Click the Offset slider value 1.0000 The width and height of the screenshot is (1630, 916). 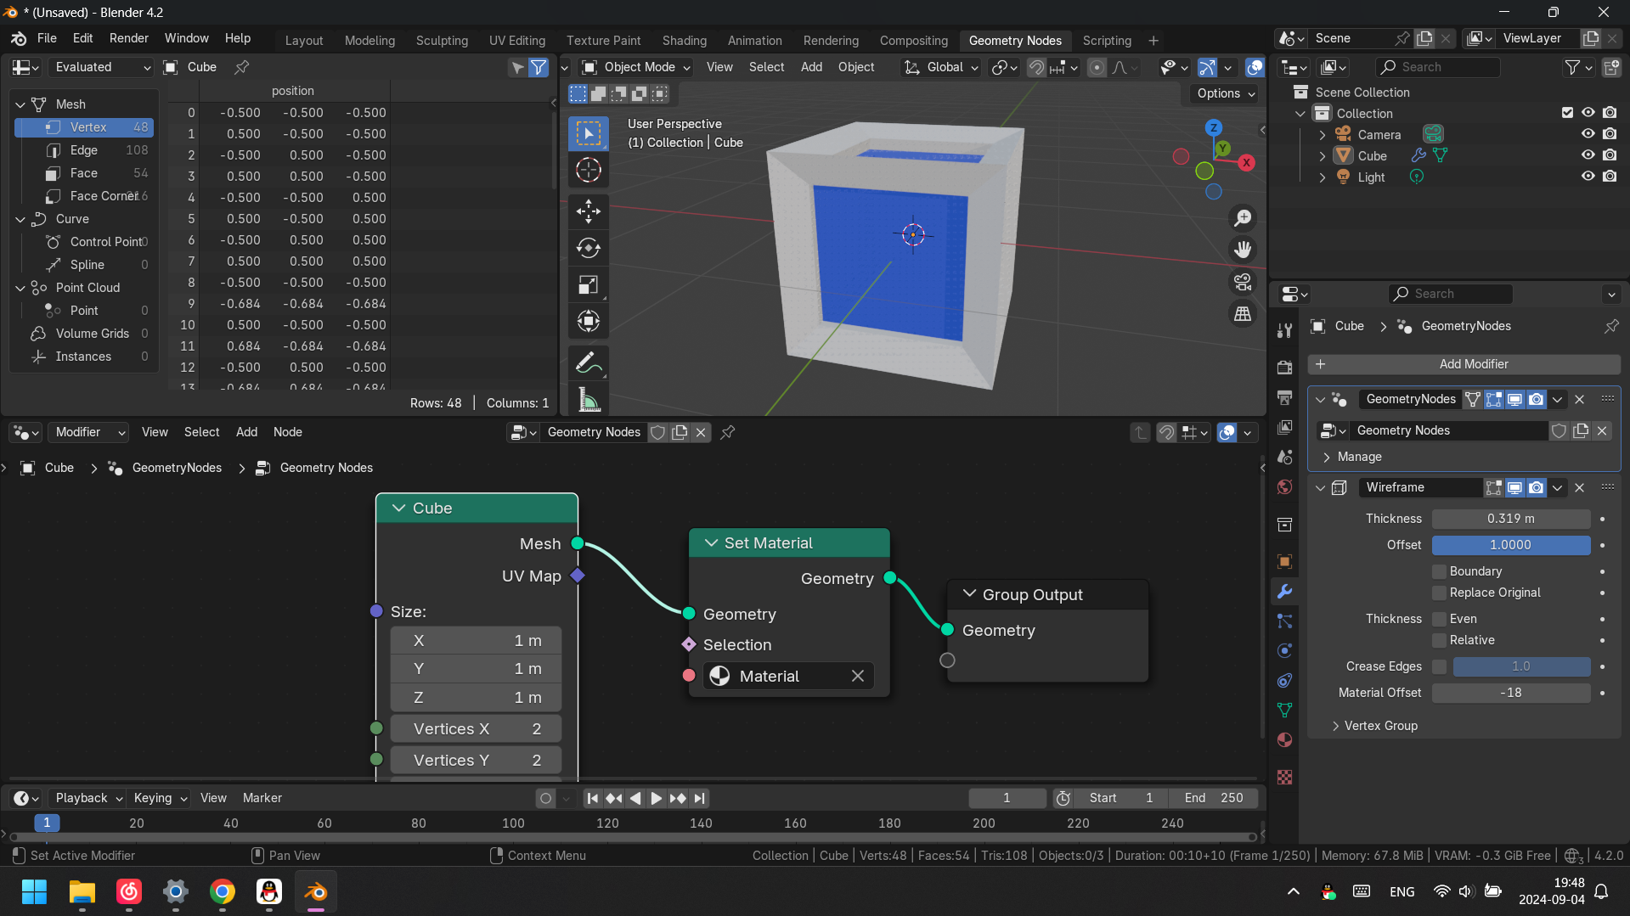[1510, 545]
